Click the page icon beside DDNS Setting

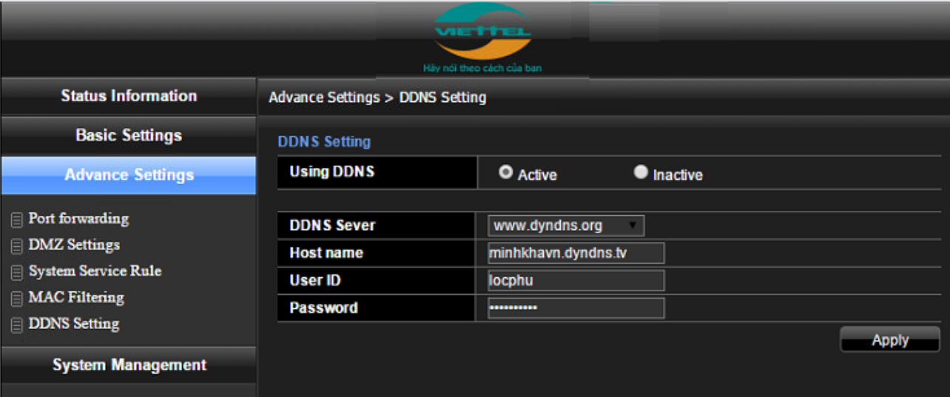[x=16, y=325]
